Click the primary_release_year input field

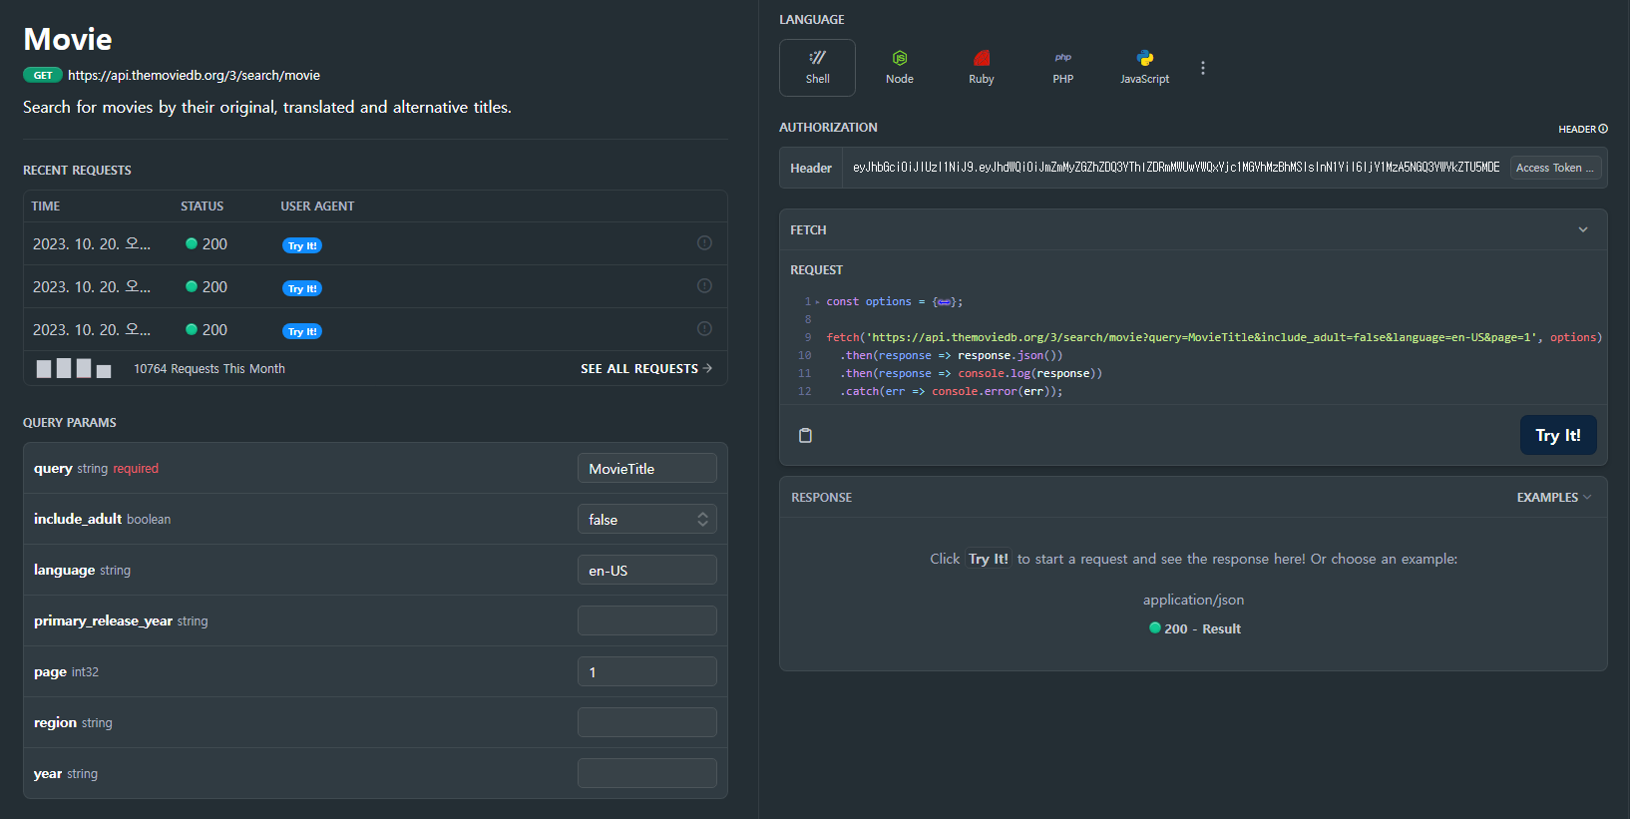point(647,620)
